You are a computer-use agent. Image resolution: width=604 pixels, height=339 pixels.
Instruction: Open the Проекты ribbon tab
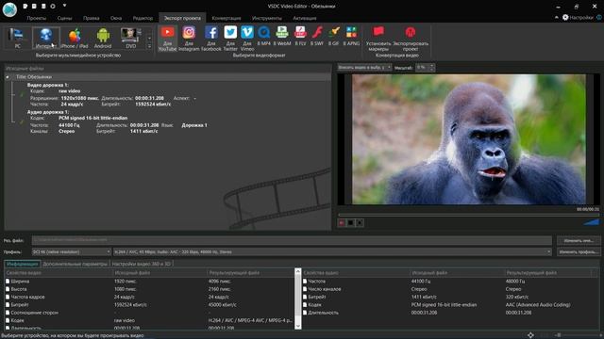(37, 18)
